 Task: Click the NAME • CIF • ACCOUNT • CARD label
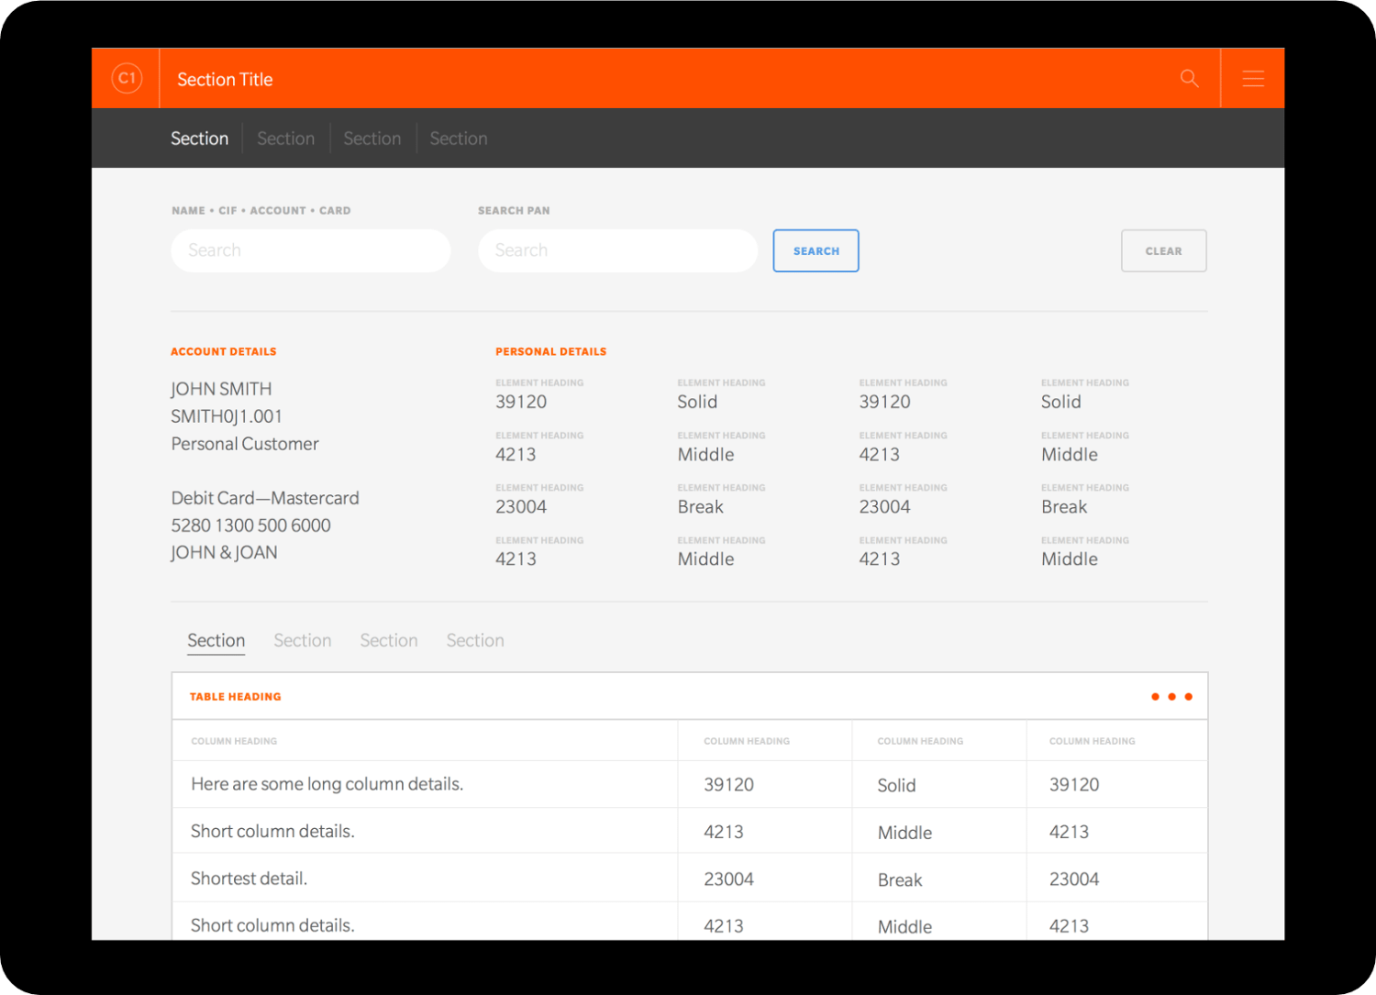coord(261,211)
